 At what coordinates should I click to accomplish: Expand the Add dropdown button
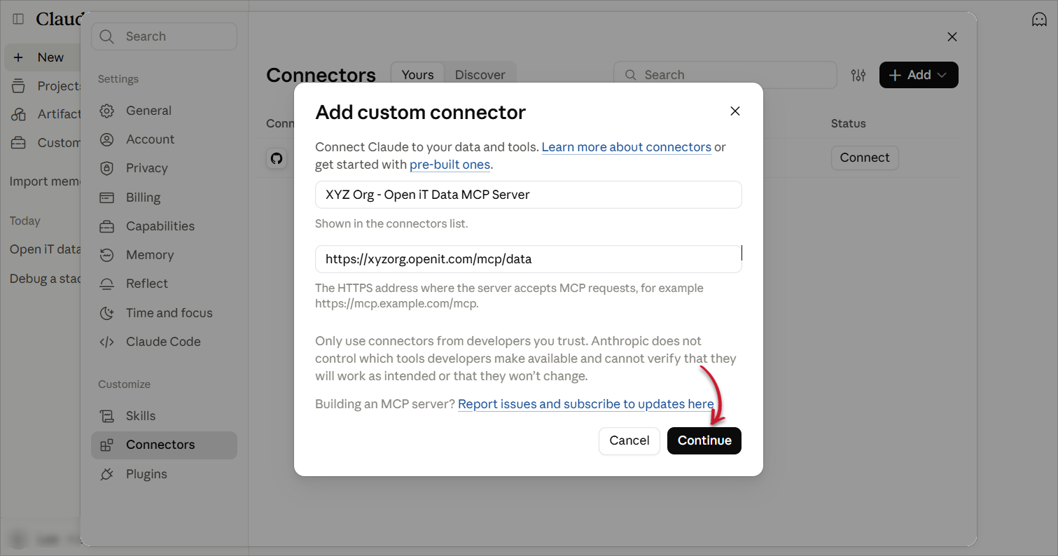919,75
